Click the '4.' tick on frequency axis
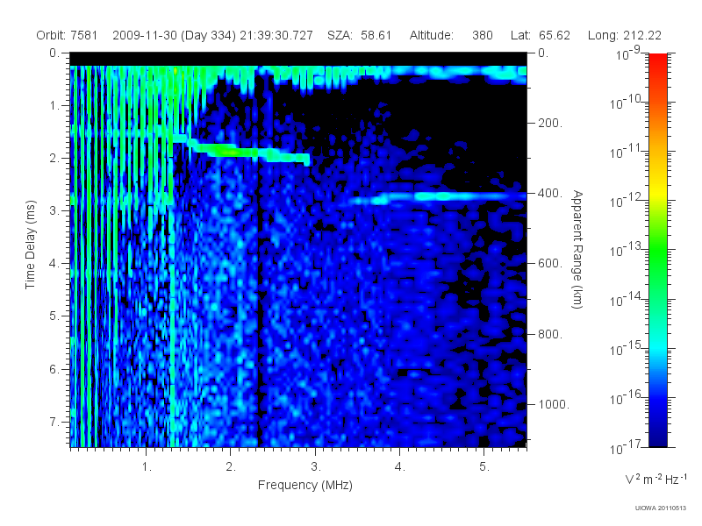This screenshot has width=702, height=526. click(x=400, y=467)
